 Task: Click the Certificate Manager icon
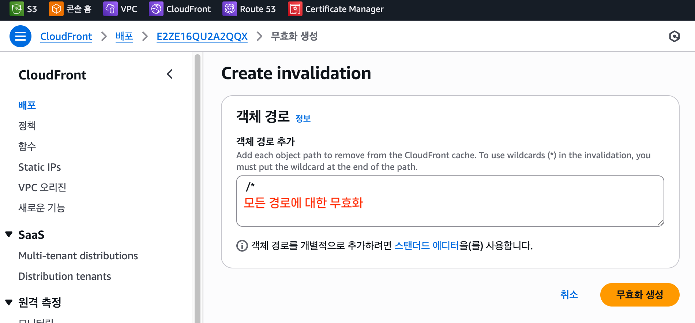tap(295, 9)
